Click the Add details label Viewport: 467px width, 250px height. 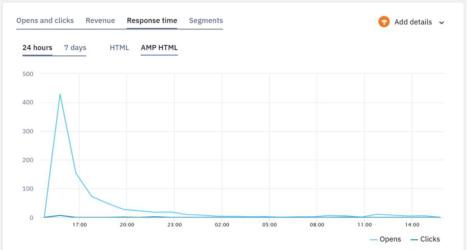click(413, 22)
